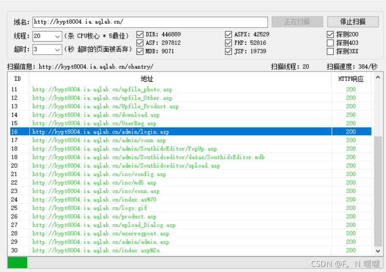This screenshot has height=272, width=386.
Task: Select row upfile_Other.asp
Action: point(190,98)
